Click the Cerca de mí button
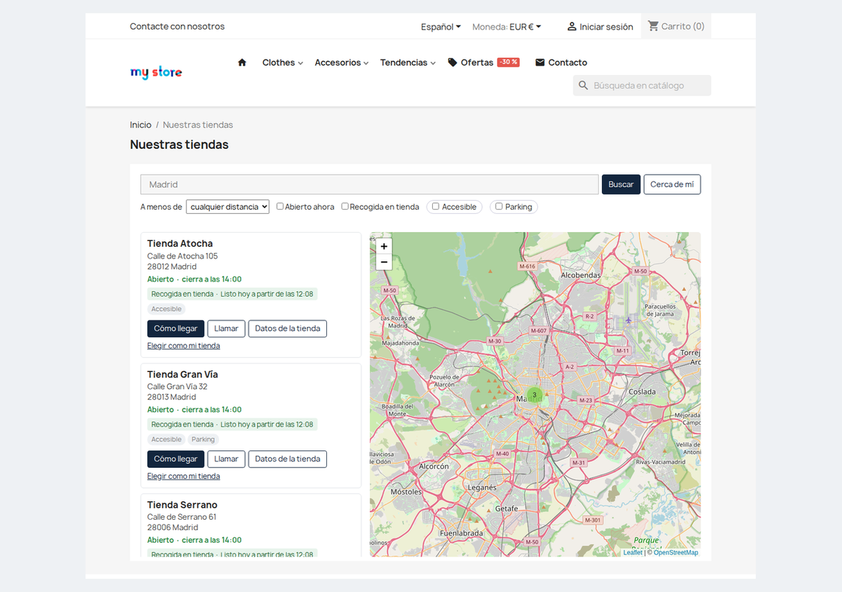Image resolution: width=842 pixels, height=592 pixels. [x=672, y=184]
